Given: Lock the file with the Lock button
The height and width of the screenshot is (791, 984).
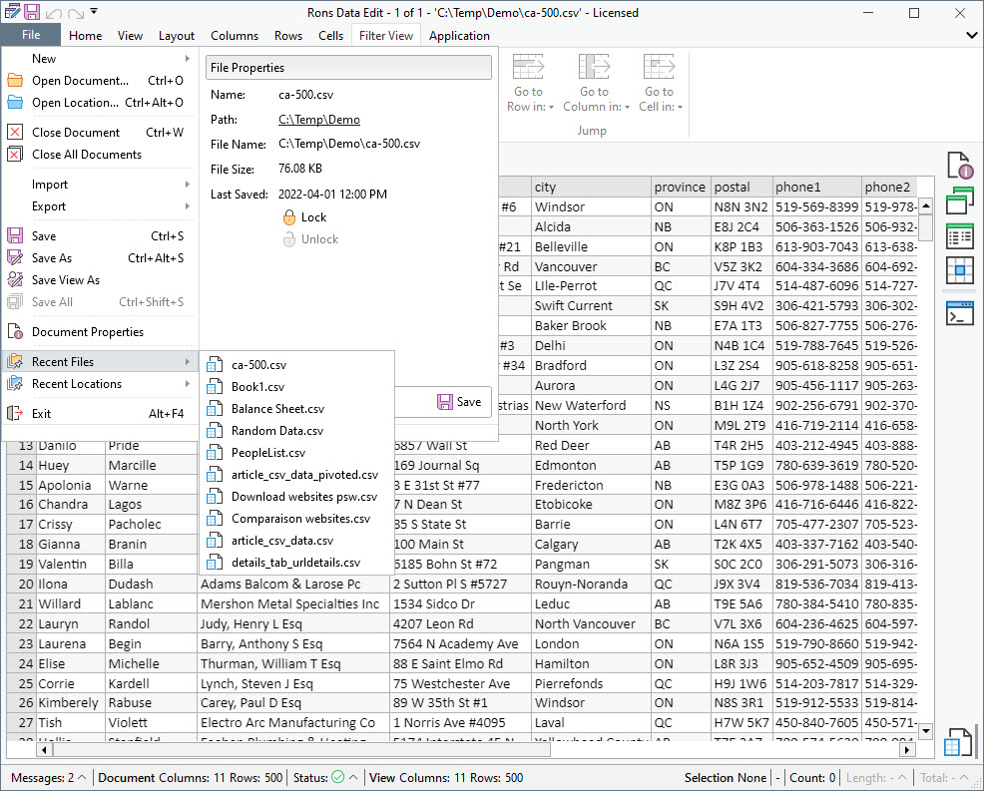Looking at the screenshot, I should 304,217.
